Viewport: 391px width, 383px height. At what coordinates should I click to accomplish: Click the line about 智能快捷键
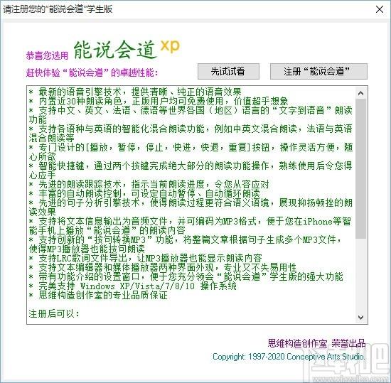coord(191,171)
